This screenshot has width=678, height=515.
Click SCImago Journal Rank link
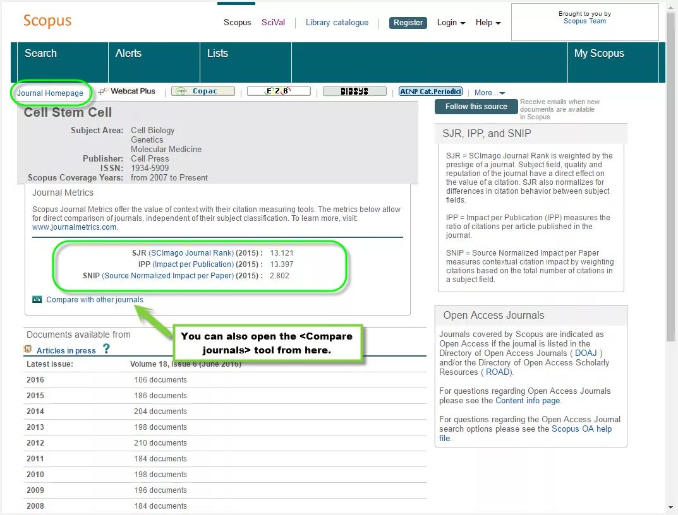click(192, 253)
